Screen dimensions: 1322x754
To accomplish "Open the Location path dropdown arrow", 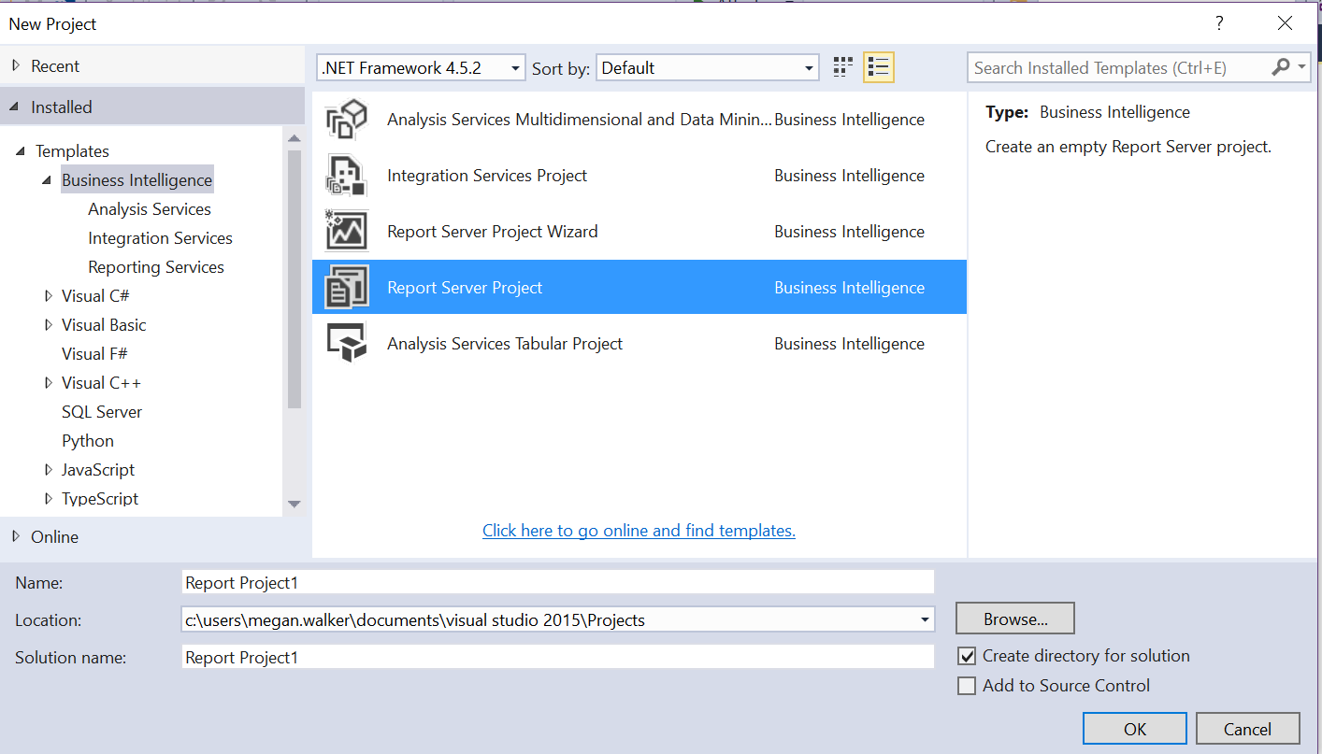I will (x=925, y=619).
